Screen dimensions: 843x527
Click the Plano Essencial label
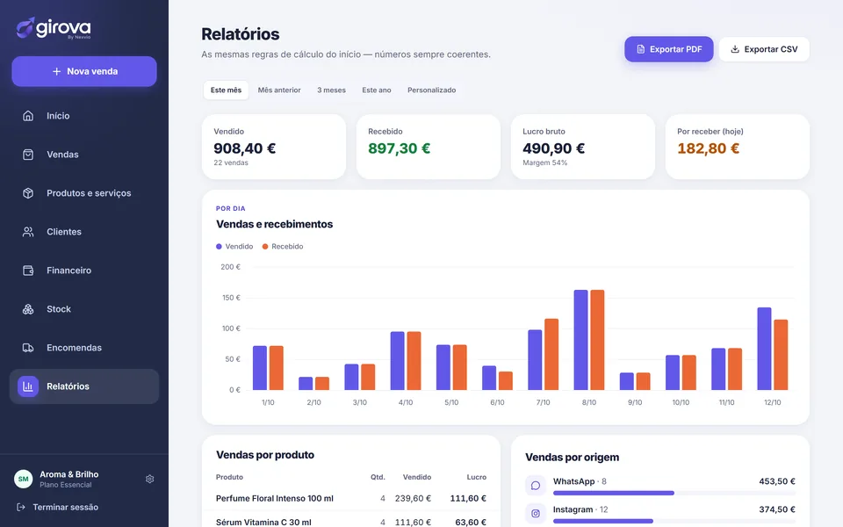(66, 485)
